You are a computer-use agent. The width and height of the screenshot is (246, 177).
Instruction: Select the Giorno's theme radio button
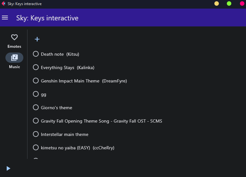36,107
